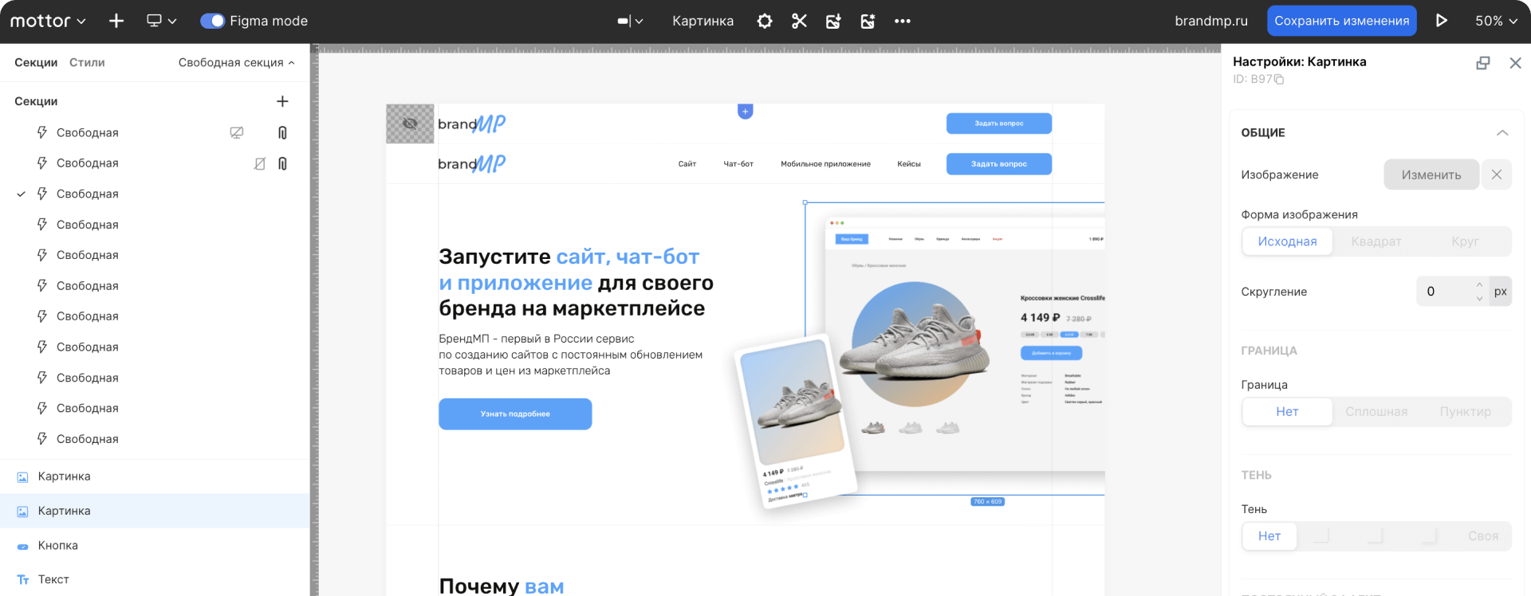Click the Кнопка layer button icon
Viewport: 1531px width, 596px height.
pyautogui.click(x=22, y=547)
